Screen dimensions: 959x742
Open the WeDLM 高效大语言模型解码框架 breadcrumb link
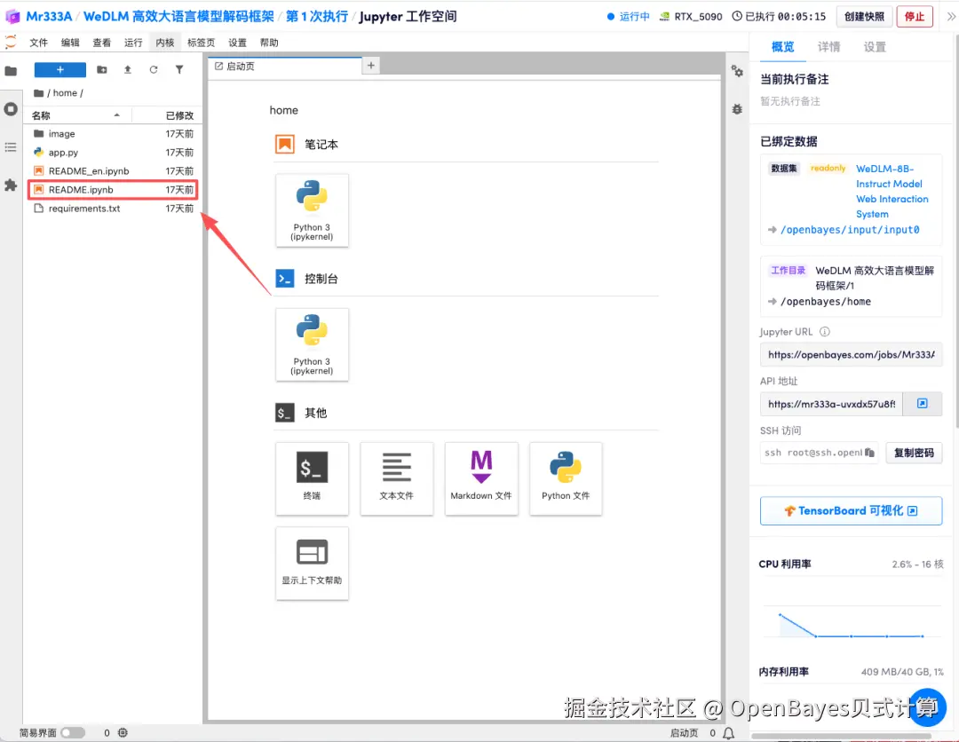point(178,17)
